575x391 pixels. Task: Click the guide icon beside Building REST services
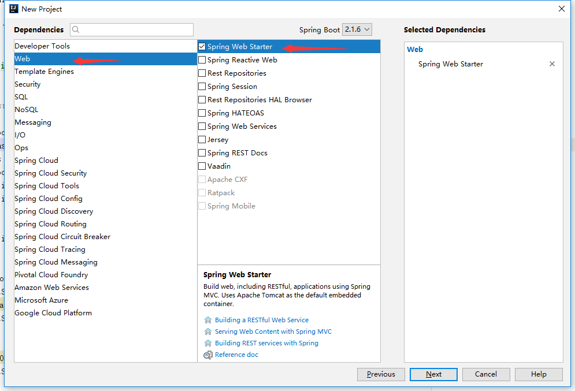click(208, 343)
